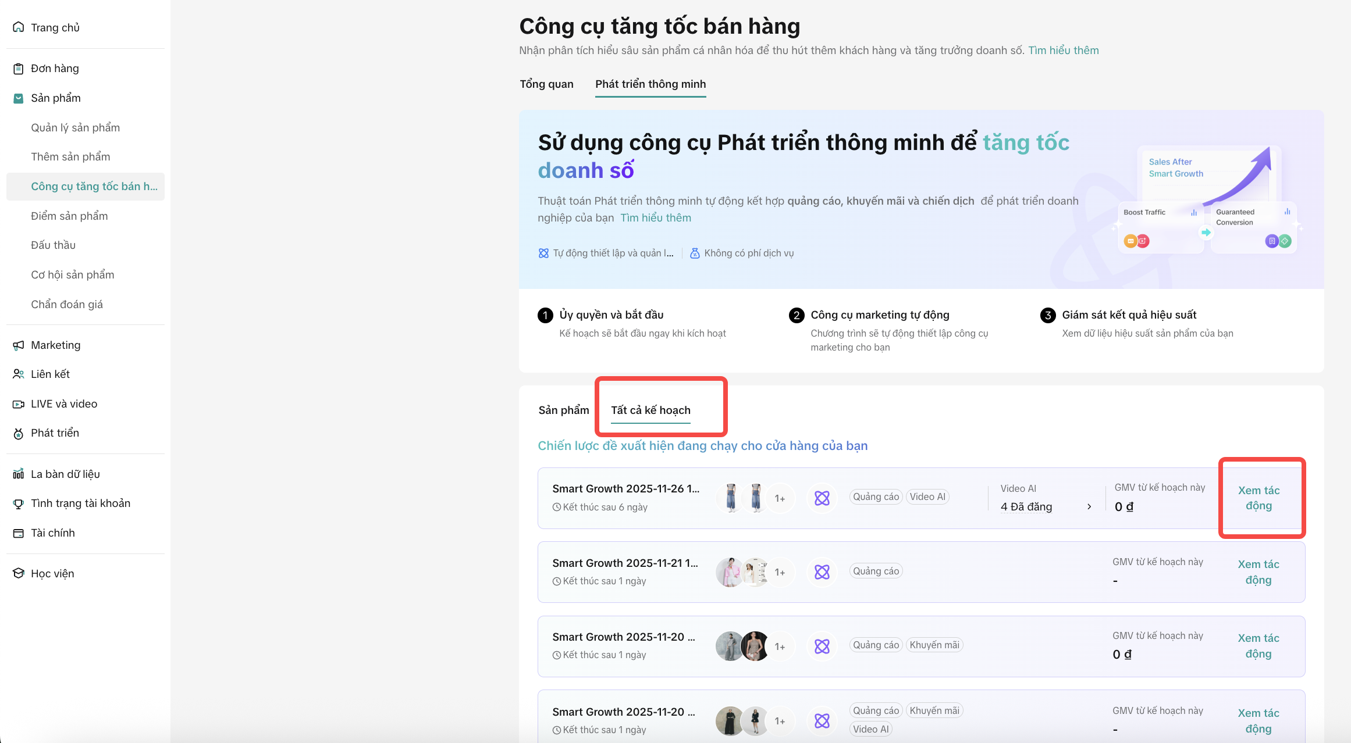Click LIVE và video camera icon
This screenshot has width=1351, height=743.
coord(19,404)
